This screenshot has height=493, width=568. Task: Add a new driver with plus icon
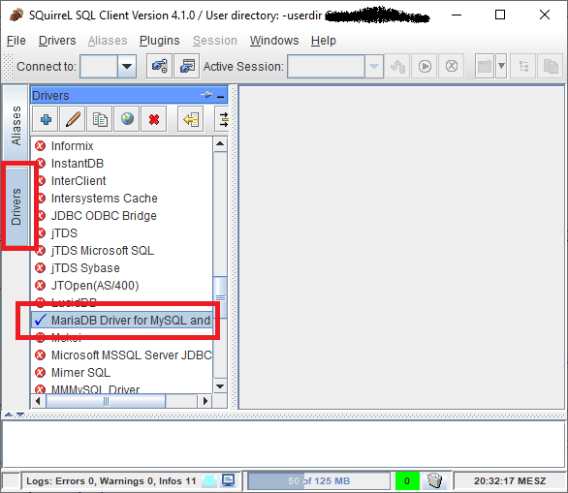pos(46,119)
